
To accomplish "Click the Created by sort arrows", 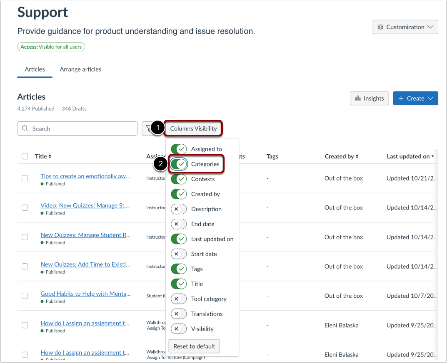I will pyautogui.click(x=357, y=156).
